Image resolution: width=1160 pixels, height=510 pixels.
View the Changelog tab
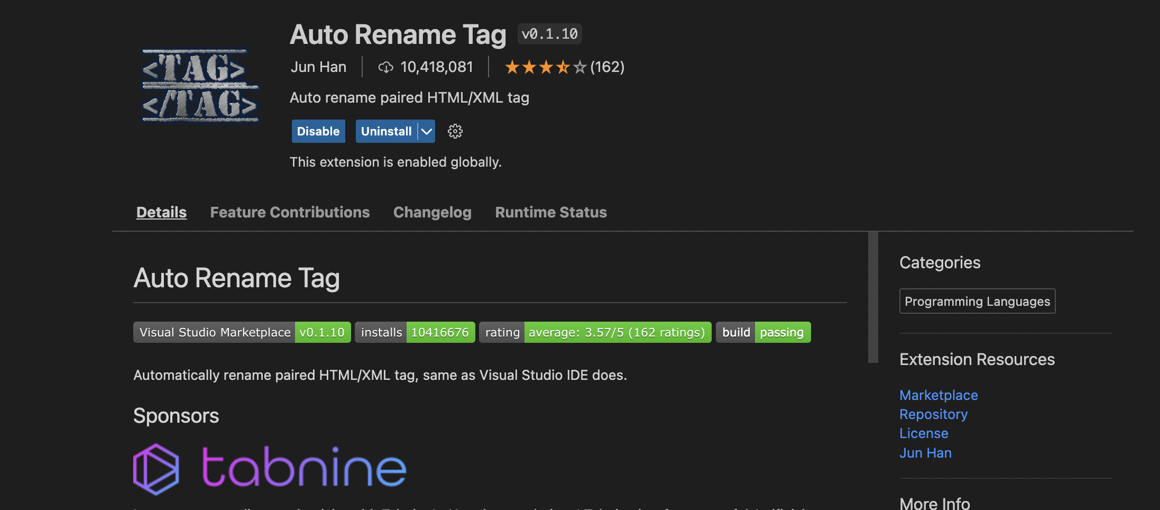click(432, 212)
